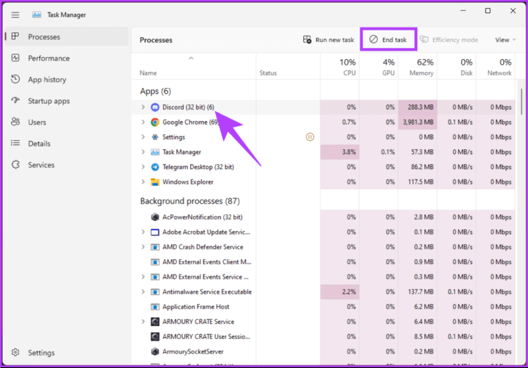Click the Task Manager title bar icon
528x368 pixels.
(36, 15)
